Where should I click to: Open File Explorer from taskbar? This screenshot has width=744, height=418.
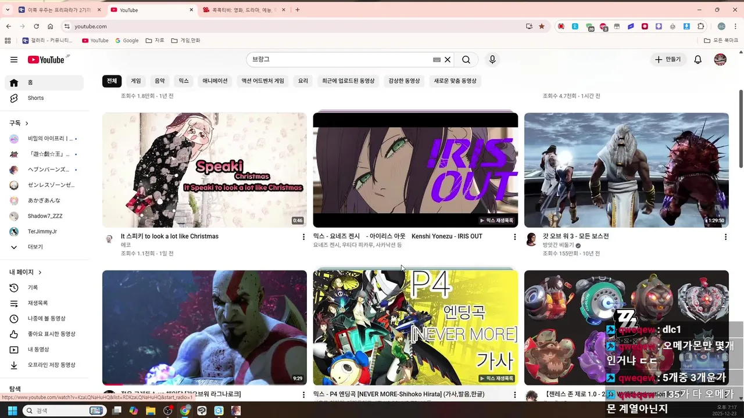click(x=151, y=410)
